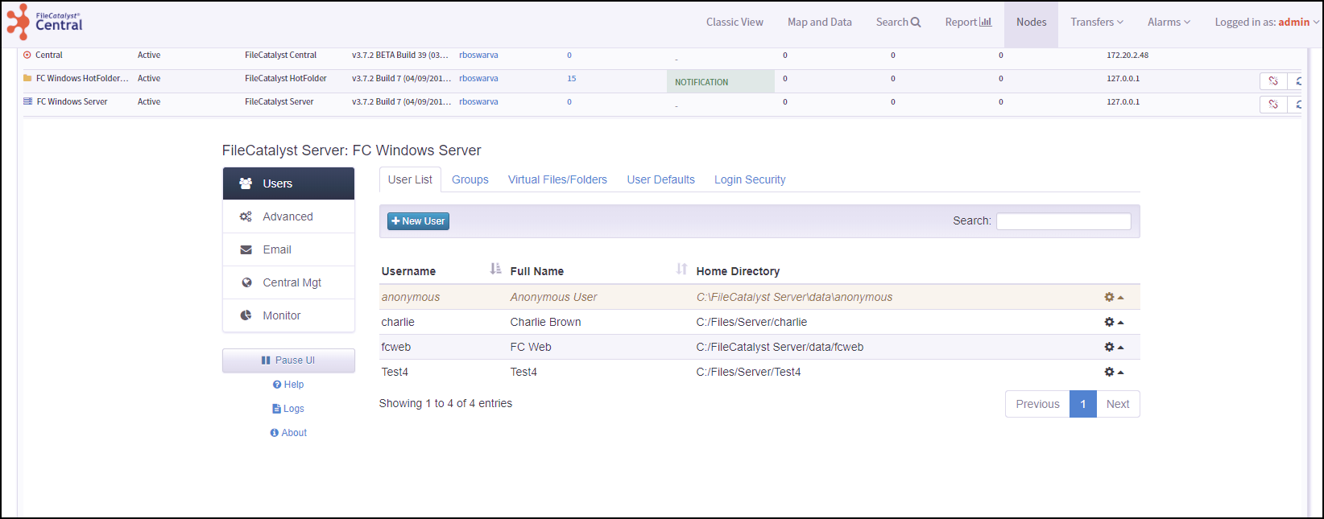Screen dimensions: 1324x519
Task: Click the Report chart icon in navbar
Action: [986, 23]
